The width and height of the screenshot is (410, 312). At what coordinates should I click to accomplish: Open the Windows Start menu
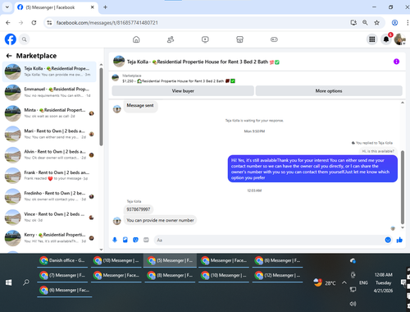click(x=9, y=282)
